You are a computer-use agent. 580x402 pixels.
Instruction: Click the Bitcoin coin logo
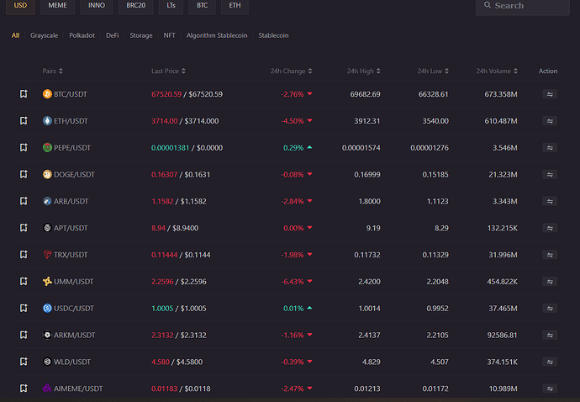(47, 94)
